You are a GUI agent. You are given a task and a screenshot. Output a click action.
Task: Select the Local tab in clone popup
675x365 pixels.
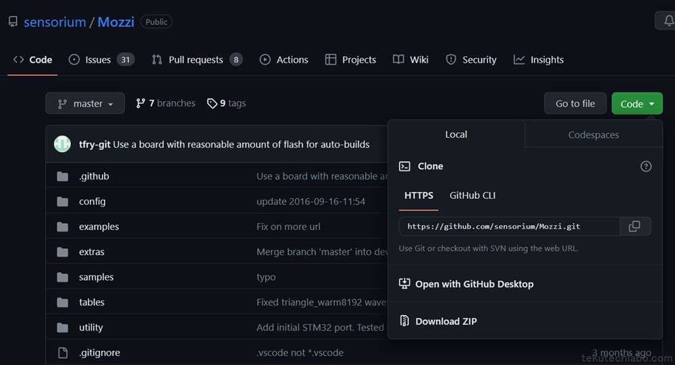(456, 134)
